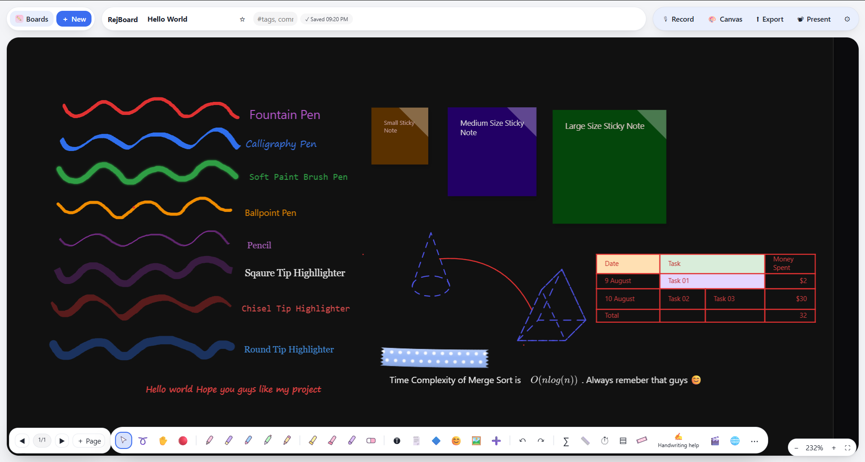Click the purple plus tool

pos(496,440)
